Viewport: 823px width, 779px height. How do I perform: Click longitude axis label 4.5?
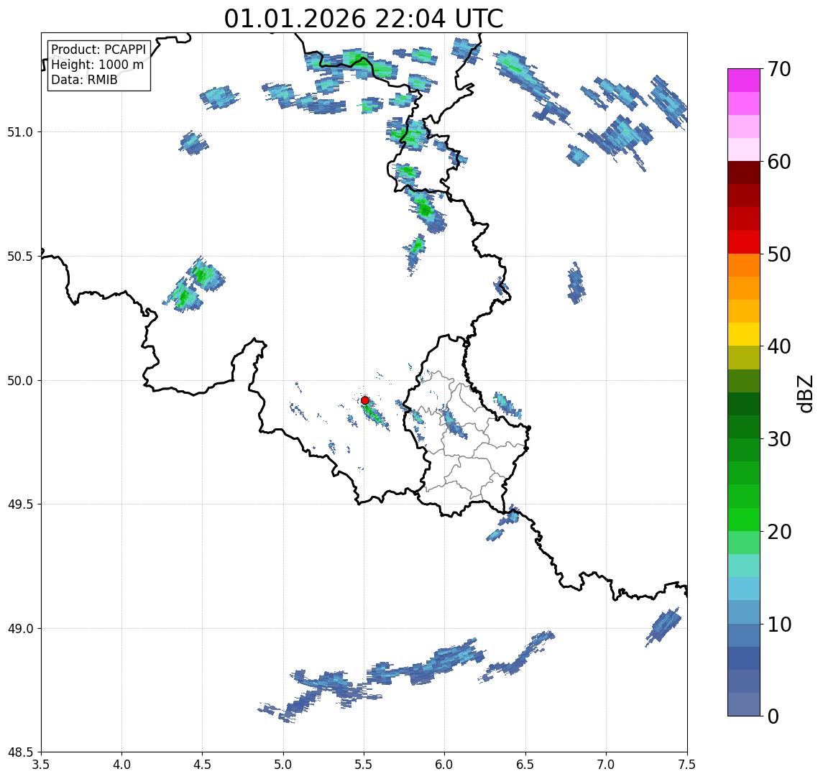[x=203, y=765]
